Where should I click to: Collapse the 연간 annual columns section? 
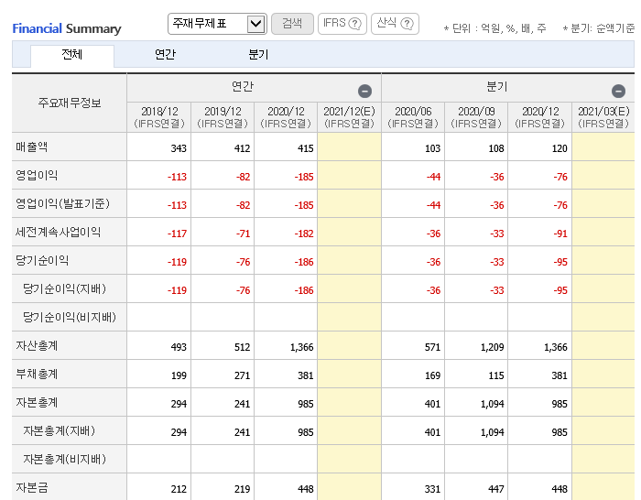point(364,91)
